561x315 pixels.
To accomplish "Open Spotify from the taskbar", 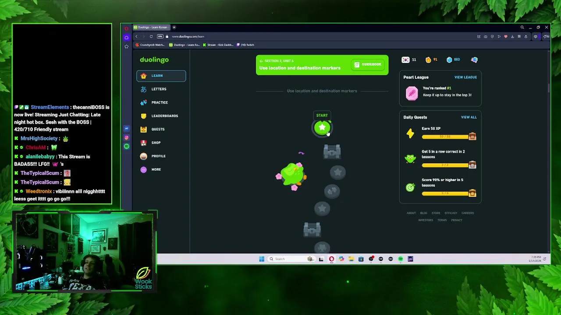I will 401,259.
